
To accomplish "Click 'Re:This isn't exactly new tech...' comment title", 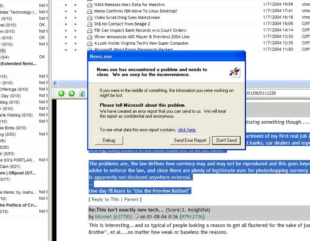I will (x=126, y=210).
